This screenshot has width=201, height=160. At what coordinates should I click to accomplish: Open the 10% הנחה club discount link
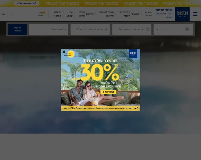click(164, 14)
